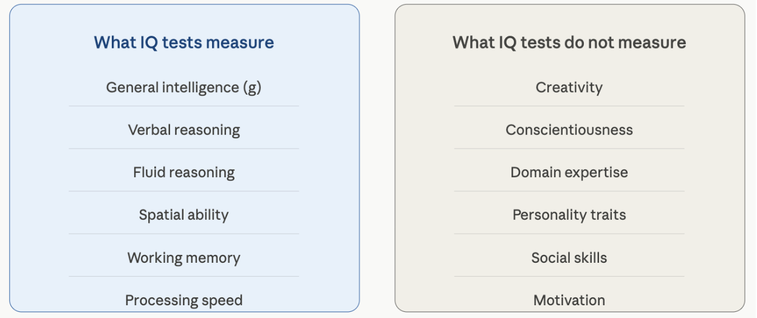Select the Processing speed entry

(183, 300)
